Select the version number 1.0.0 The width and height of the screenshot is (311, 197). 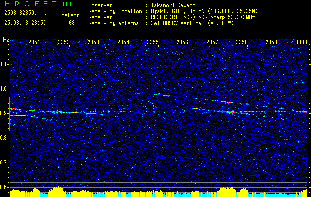pyautogui.click(x=67, y=4)
